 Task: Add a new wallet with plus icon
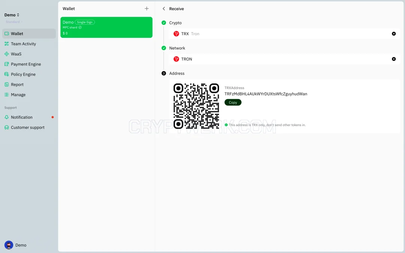[147, 9]
